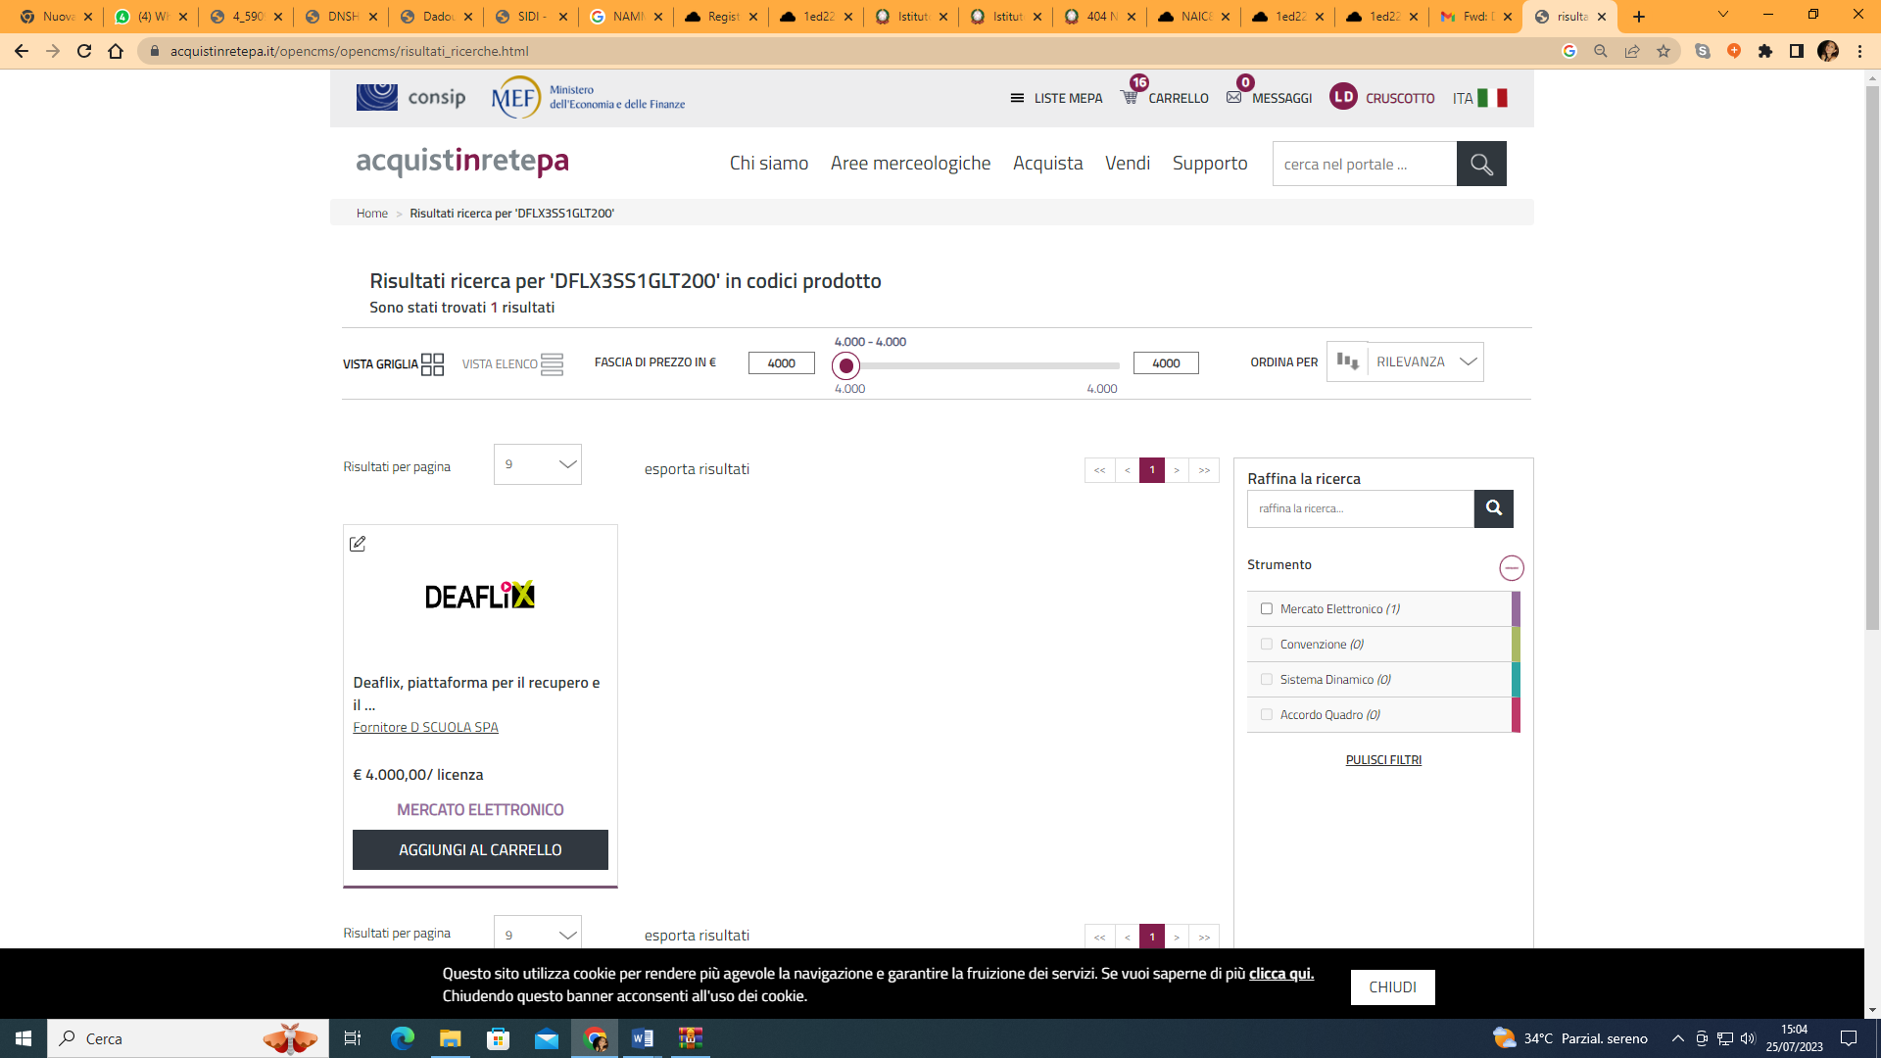Check the Convenzione filter checkbox
1881x1058 pixels.
tap(1267, 645)
